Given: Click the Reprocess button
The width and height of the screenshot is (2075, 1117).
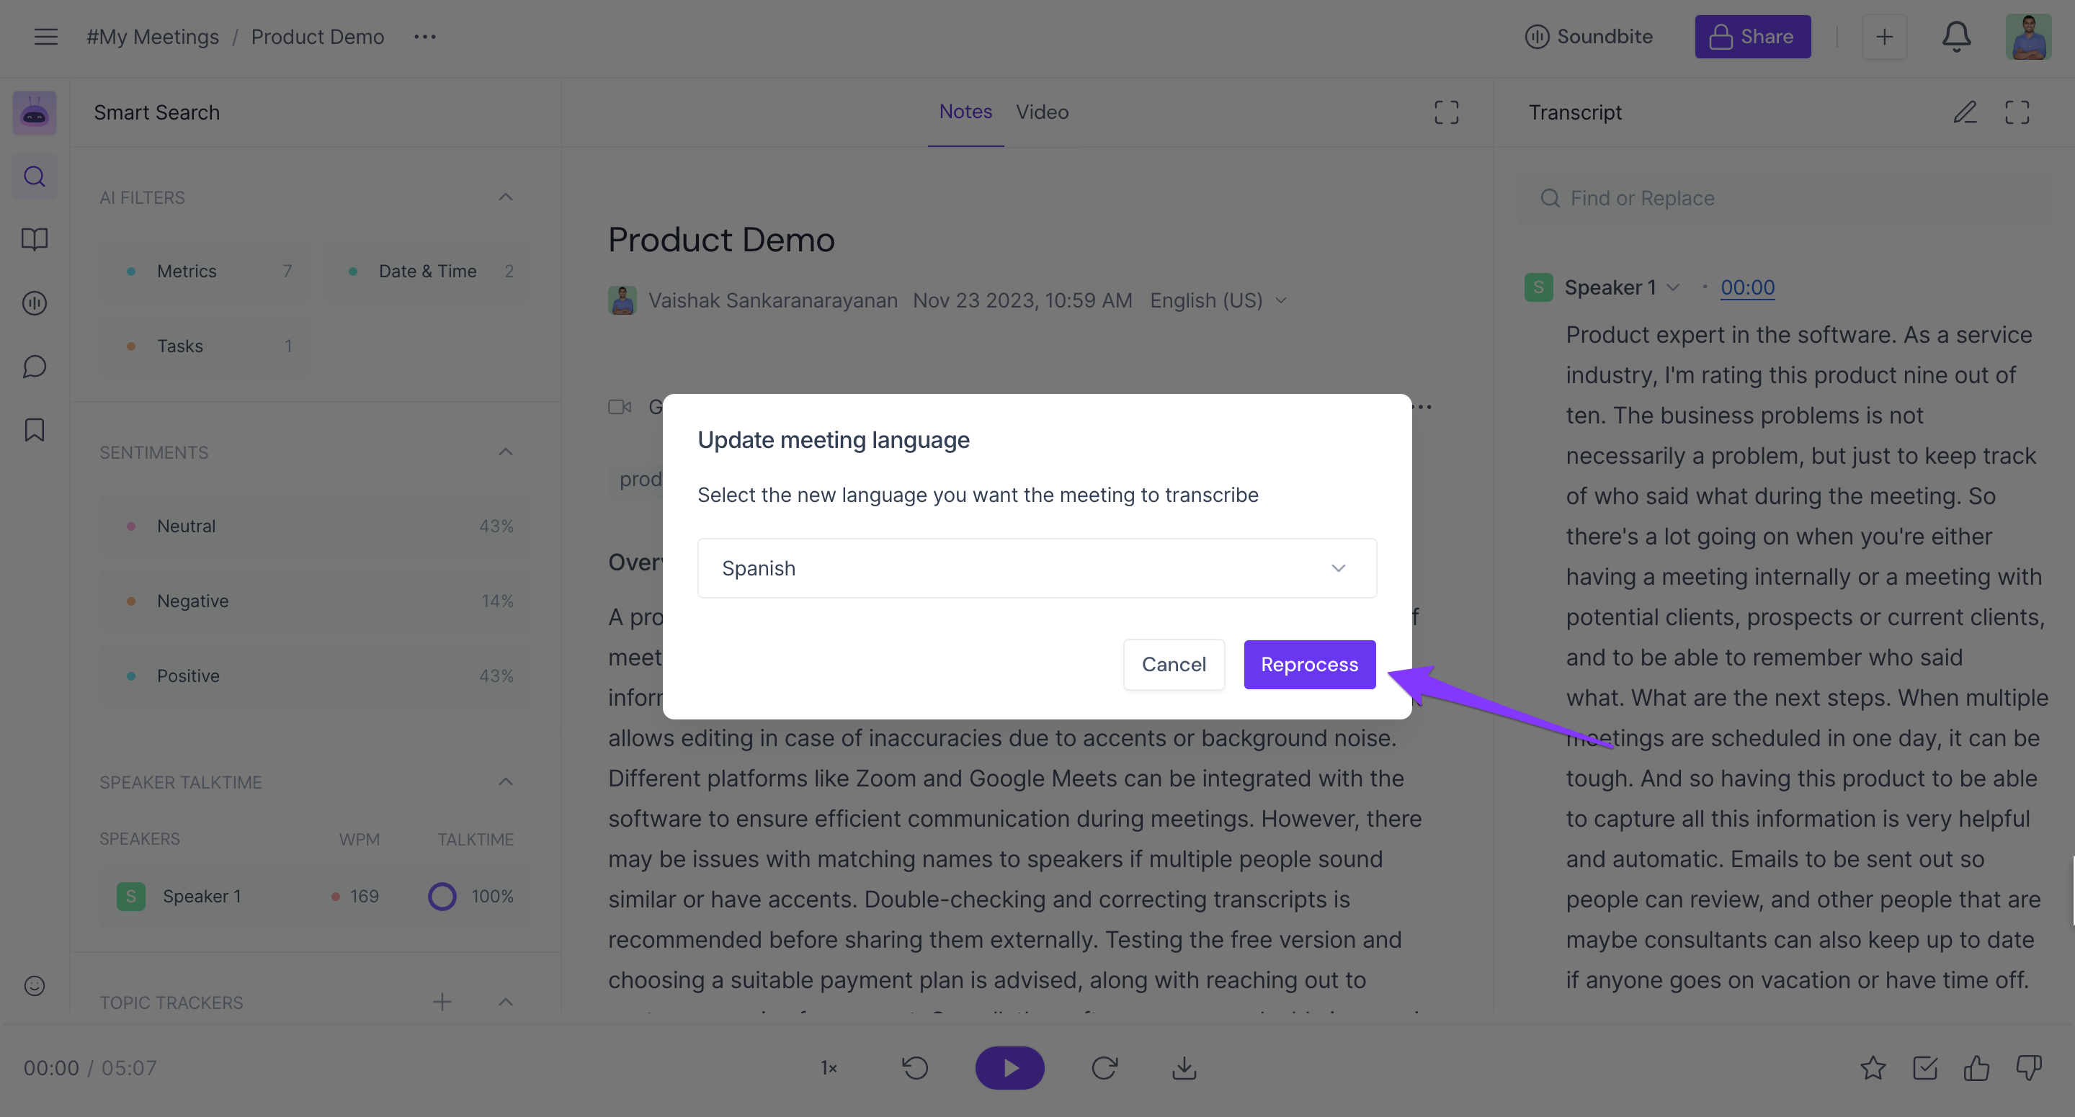Looking at the screenshot, I should point(1309,665).
